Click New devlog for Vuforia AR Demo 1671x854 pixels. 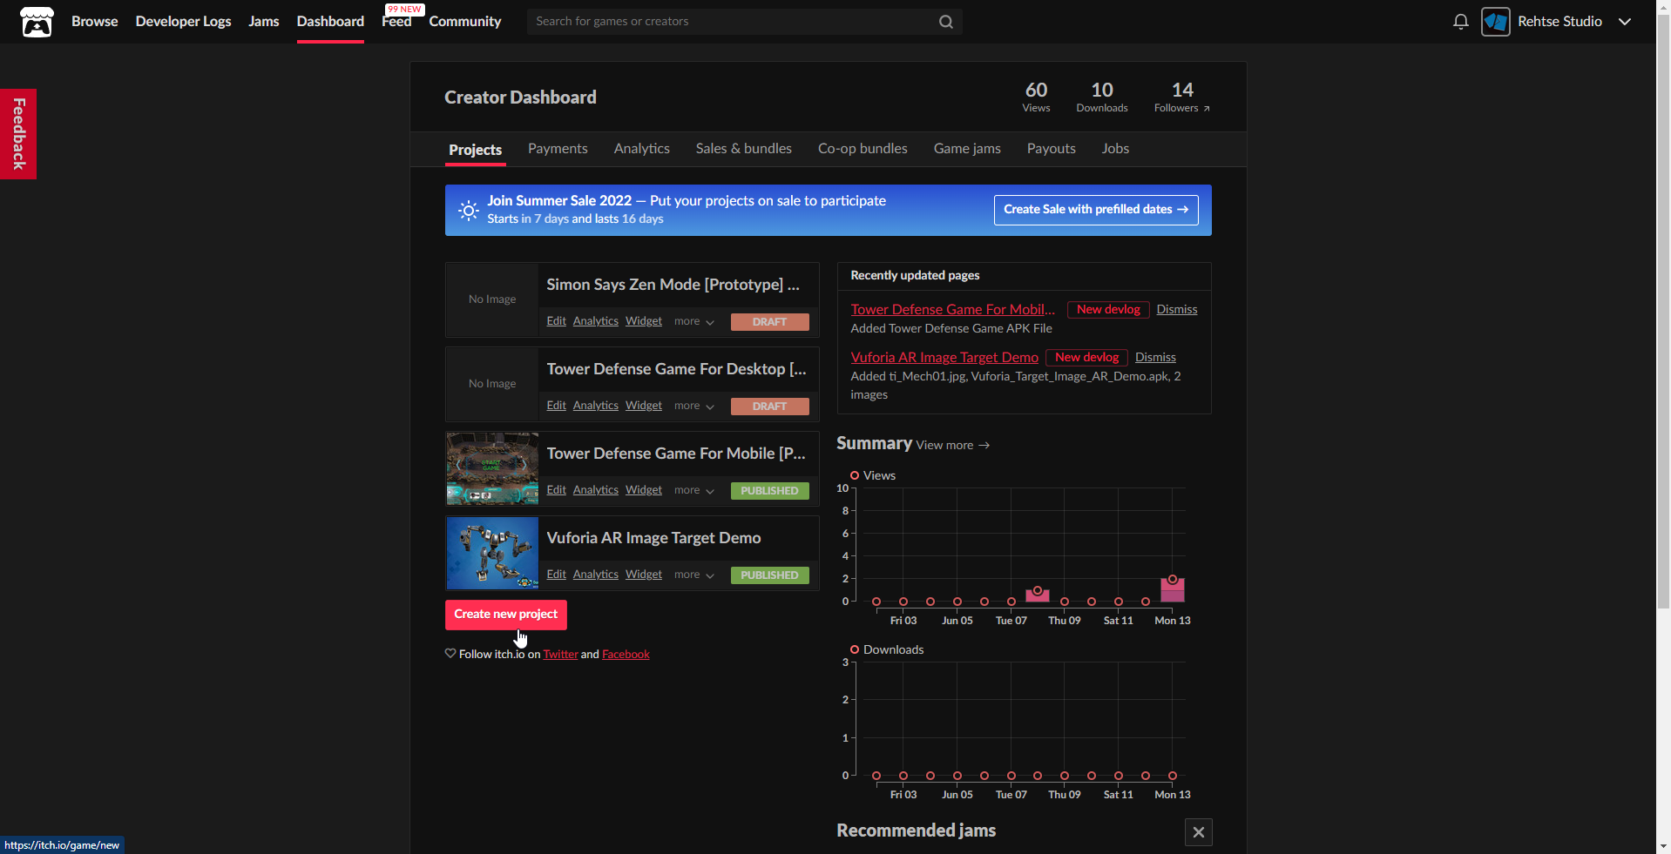point(1087,357)
